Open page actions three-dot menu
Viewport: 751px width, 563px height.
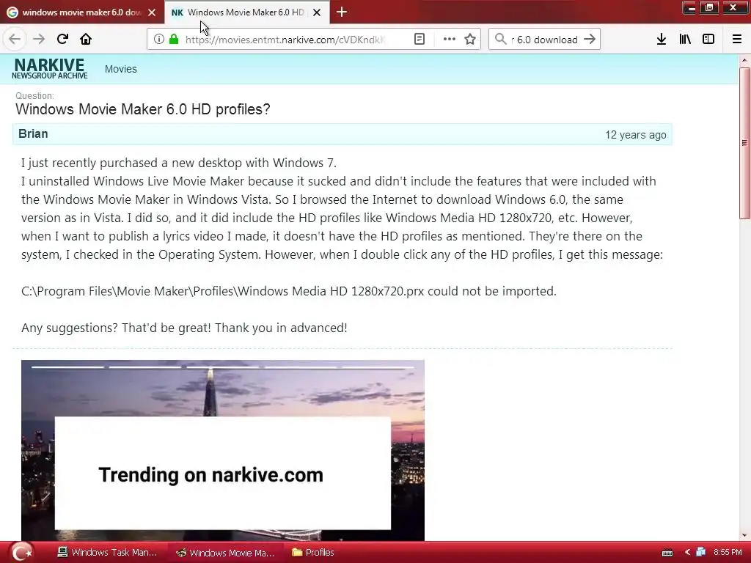tap(450, 40)
